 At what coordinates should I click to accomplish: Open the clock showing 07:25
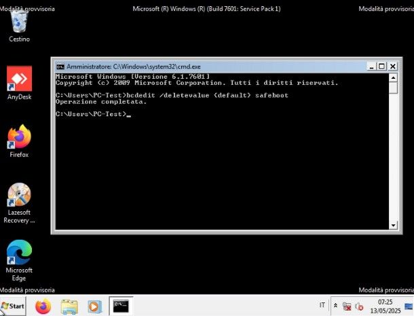[385, 306]
